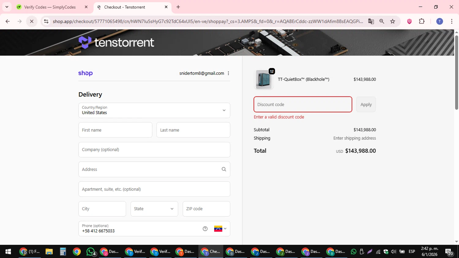This screenshot has width=459, height=258.
Task: Expand the Country/Region dropdown
Action: 154,110
